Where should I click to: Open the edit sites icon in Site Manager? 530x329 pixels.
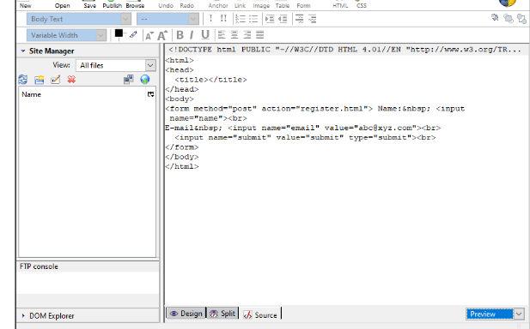pos(129,80)
